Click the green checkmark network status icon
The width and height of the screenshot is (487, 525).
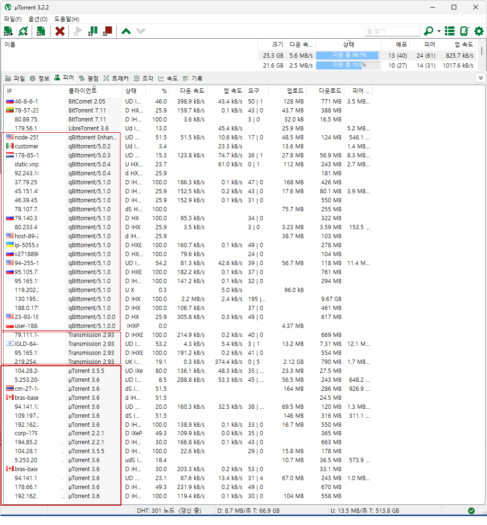(x=471, y=511)
